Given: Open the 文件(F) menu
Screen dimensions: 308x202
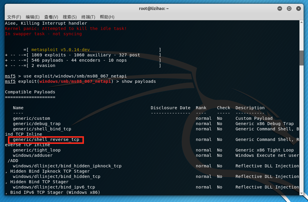Looking at the screenshot, I should pyautogui.click(x=14, y=17).
